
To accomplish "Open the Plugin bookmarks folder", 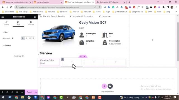I will [x=107, y=12].
